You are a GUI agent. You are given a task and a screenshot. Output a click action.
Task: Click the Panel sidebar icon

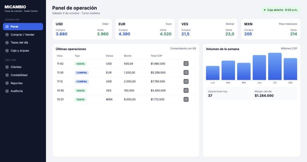[7, 26]
